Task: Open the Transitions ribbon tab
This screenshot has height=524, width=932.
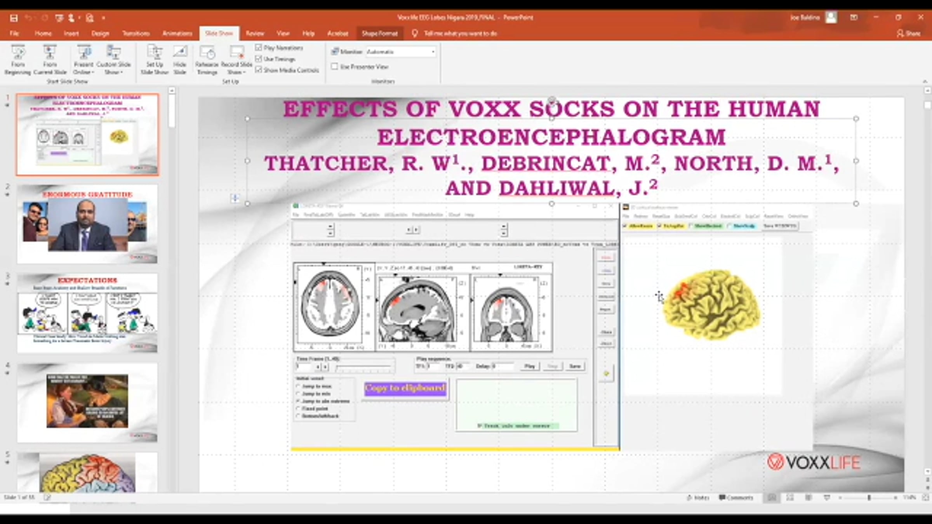Action: (136, 33)
